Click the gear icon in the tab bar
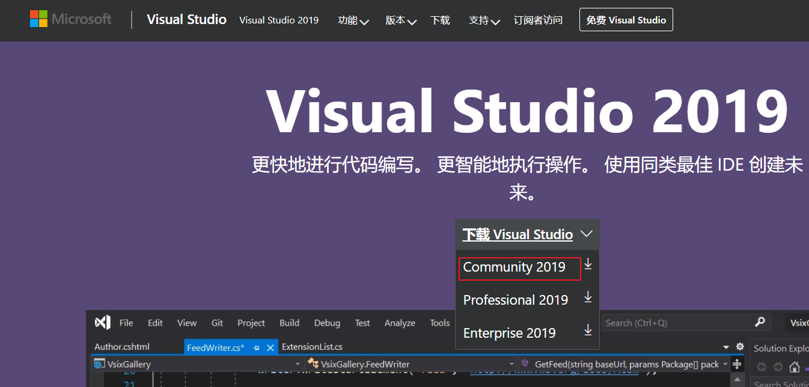Screen dimensions: 809x387 tap(740, 347)
